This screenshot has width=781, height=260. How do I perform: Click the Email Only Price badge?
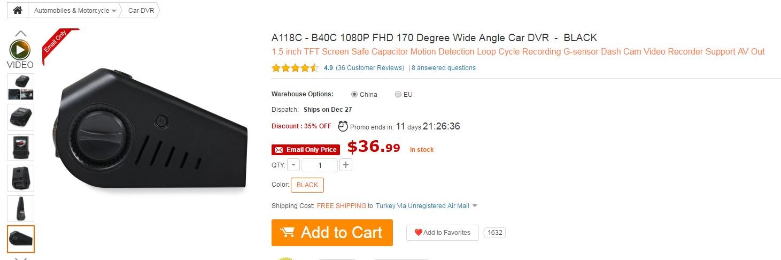[306, 150]
